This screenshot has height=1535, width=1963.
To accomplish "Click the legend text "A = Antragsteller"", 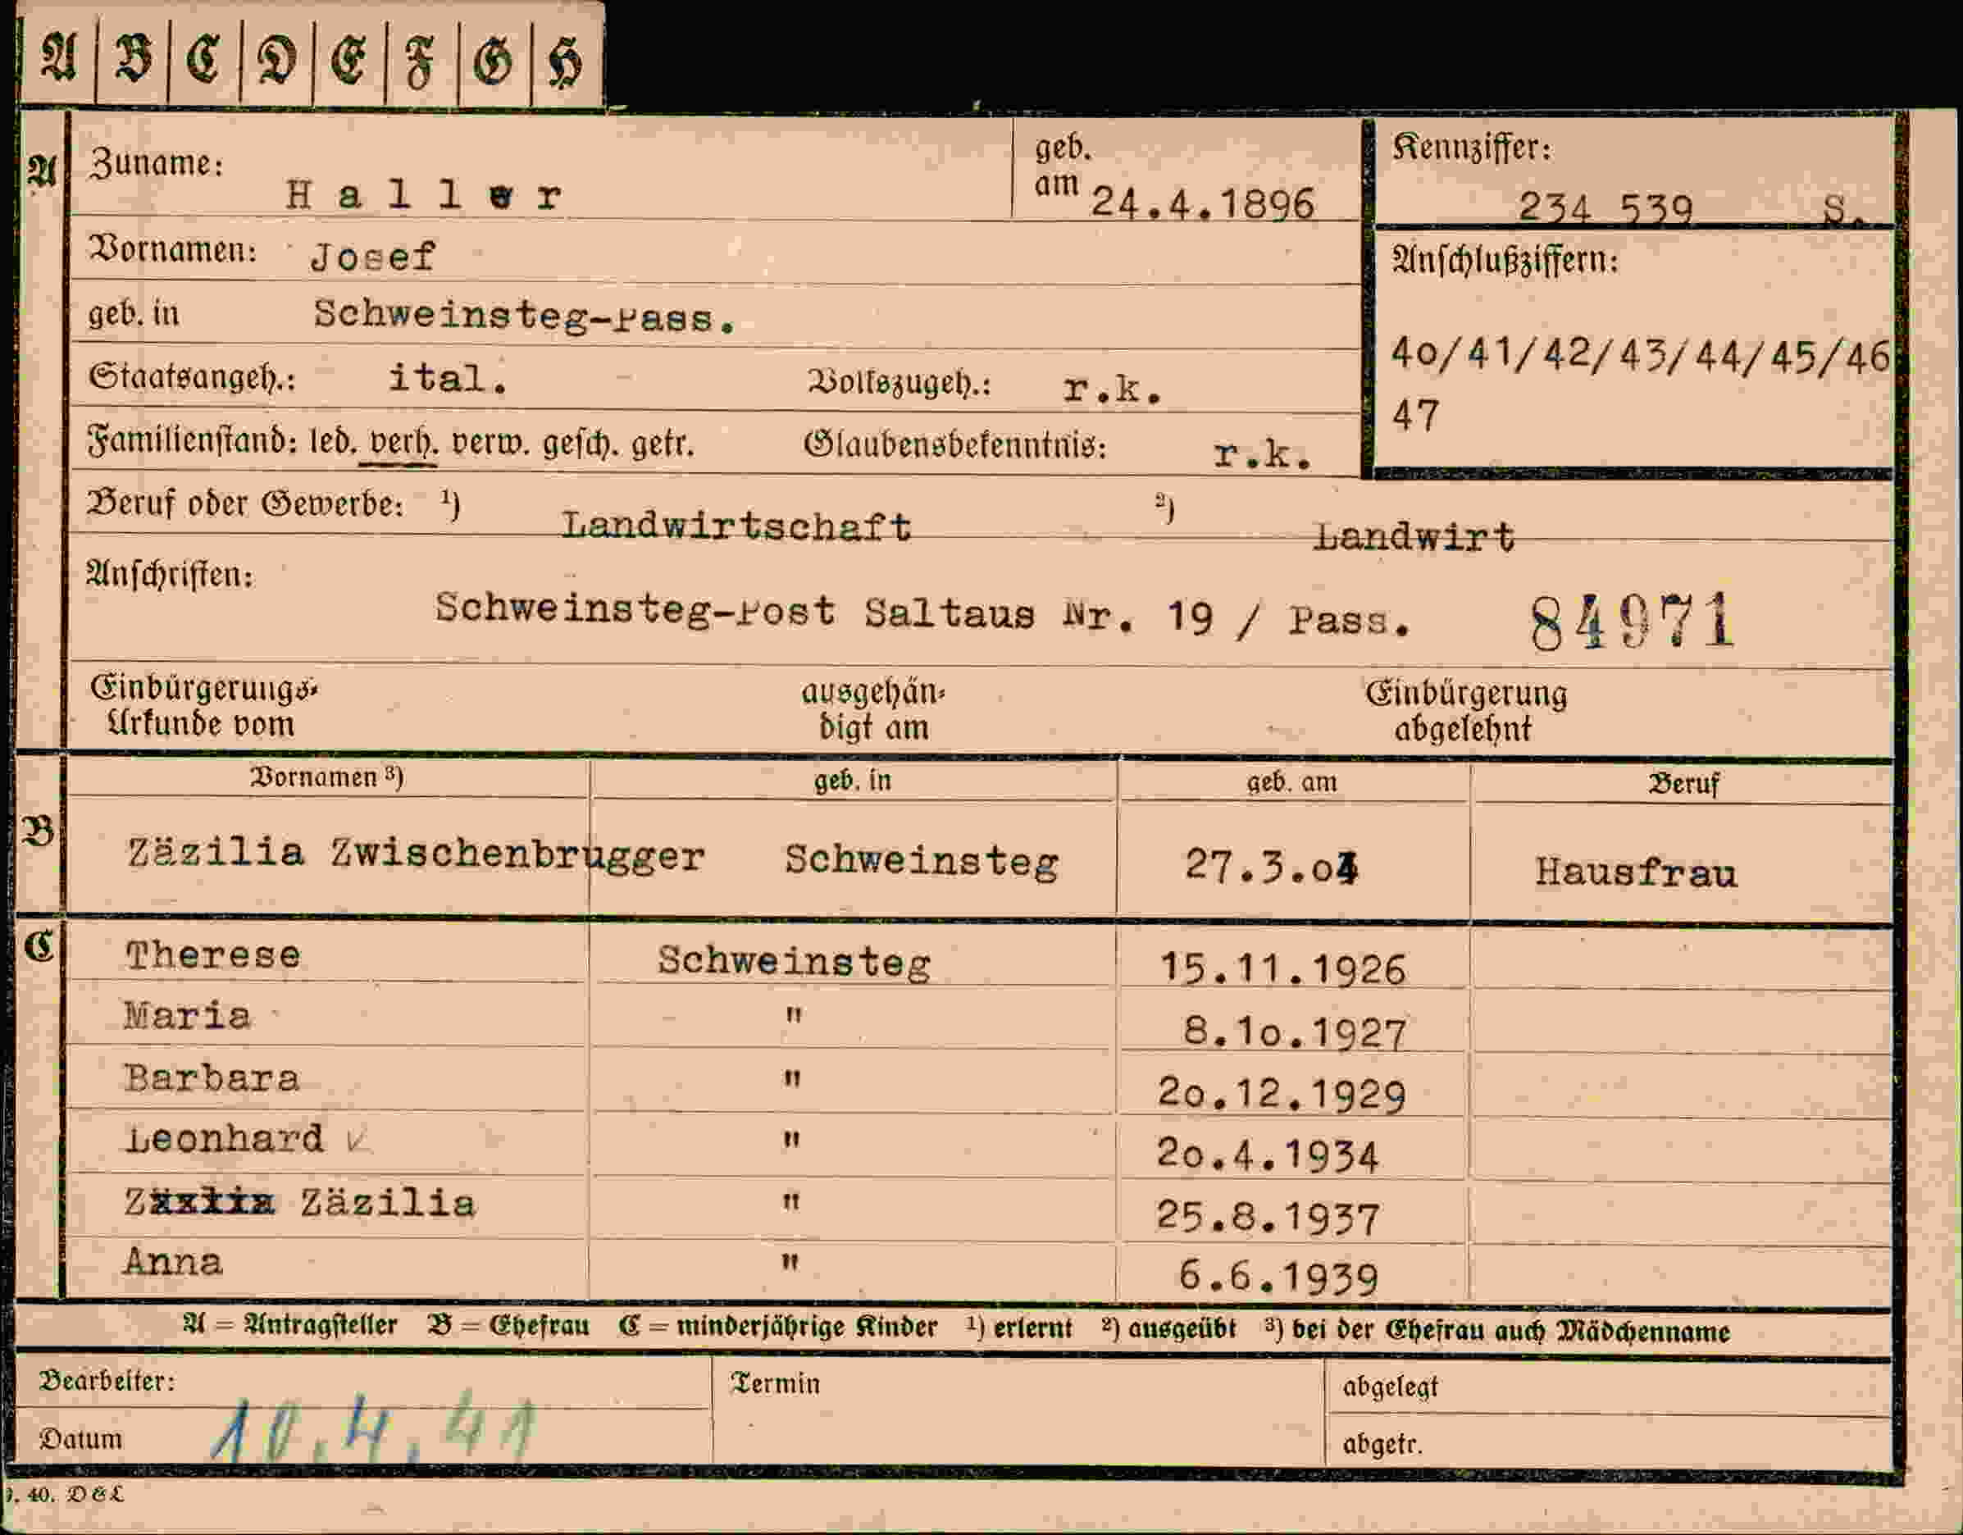I will click(x=290, y=1325).
